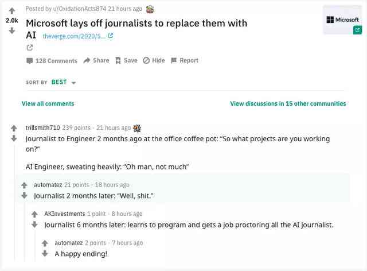Upvote the Microsoft layoffs post
The width and height of the screenshot is (367, 271).
click(x=12, y=11)
